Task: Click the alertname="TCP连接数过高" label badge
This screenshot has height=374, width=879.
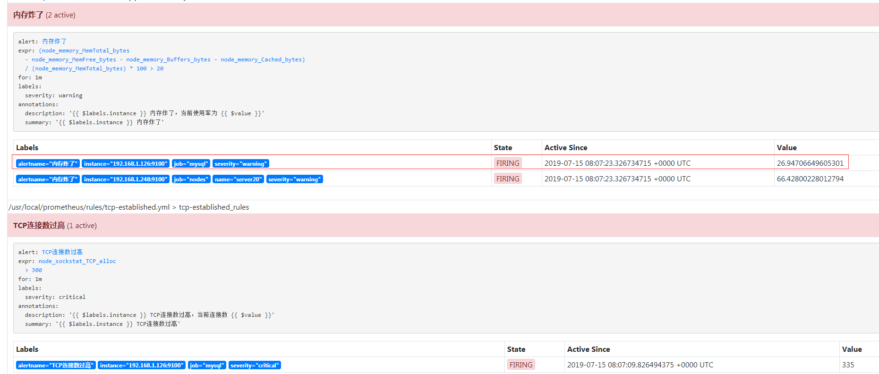Action: [56, 365]
